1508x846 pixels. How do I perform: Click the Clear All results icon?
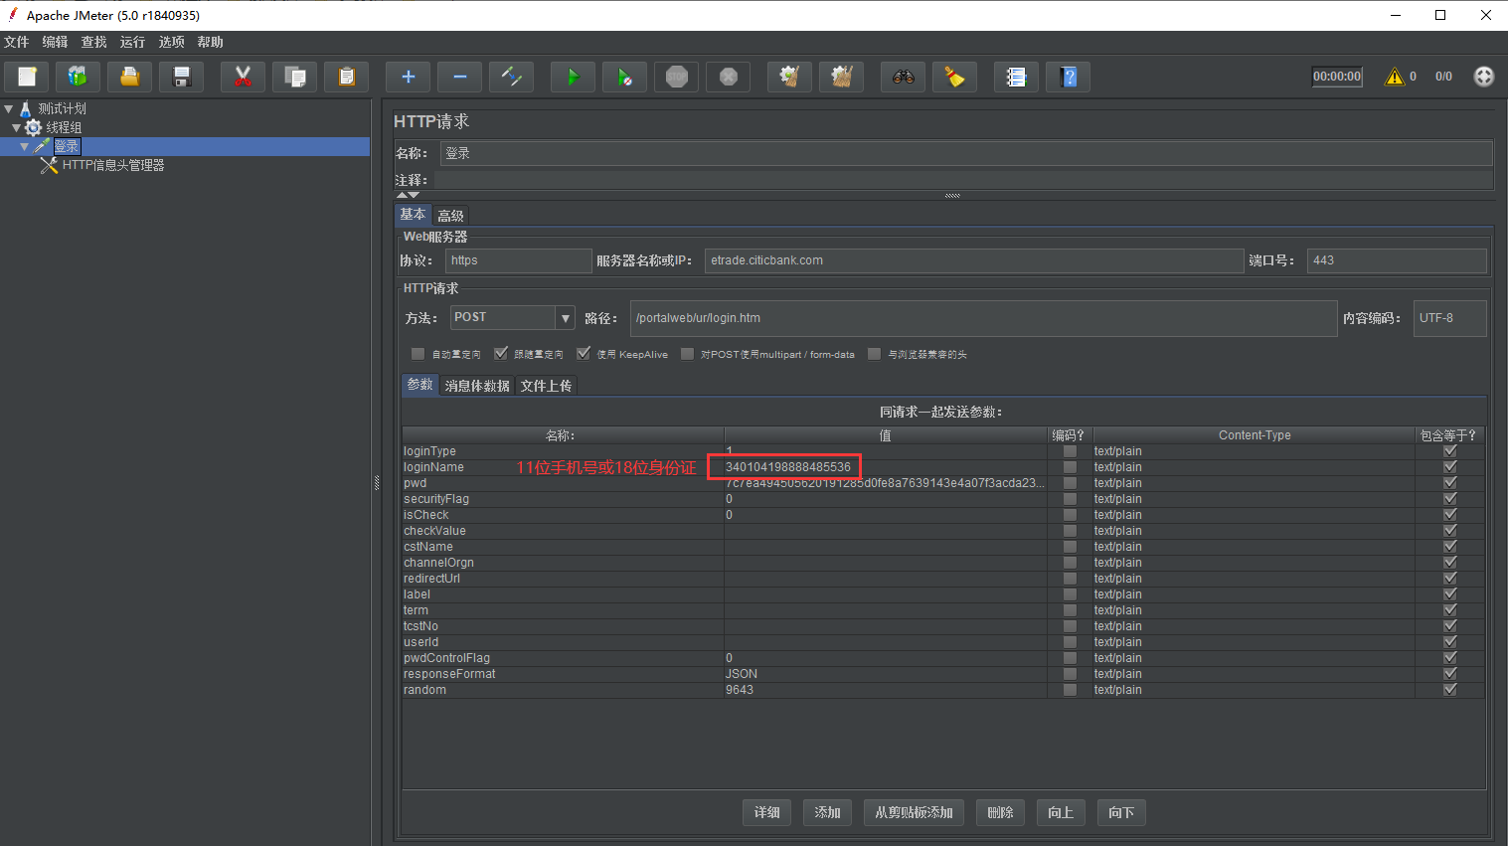pyautogui.click(x=842, y=77)
